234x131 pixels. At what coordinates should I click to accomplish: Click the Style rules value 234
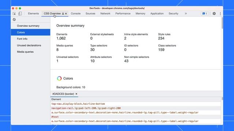(161, 38)
